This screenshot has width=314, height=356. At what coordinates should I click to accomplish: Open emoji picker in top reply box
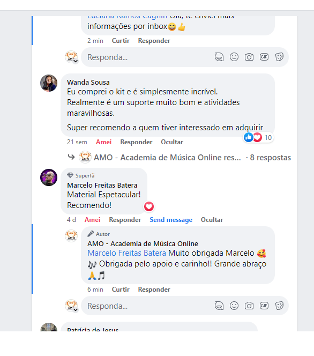point(234,57)
